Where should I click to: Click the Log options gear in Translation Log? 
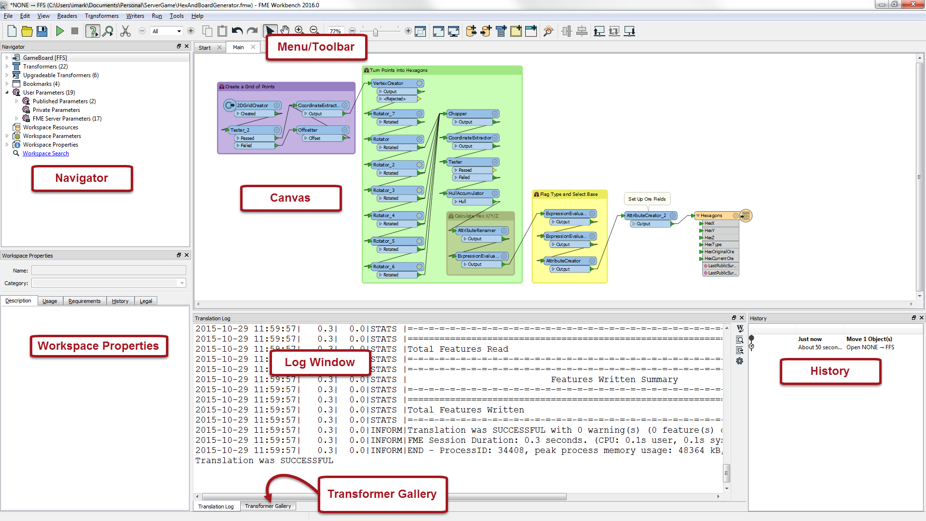point(739,361)
